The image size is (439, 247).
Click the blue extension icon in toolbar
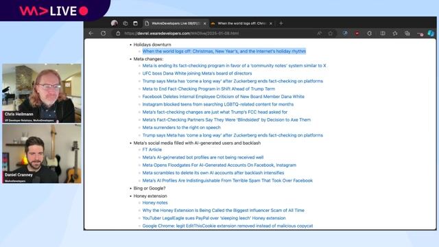coord(345,34)
